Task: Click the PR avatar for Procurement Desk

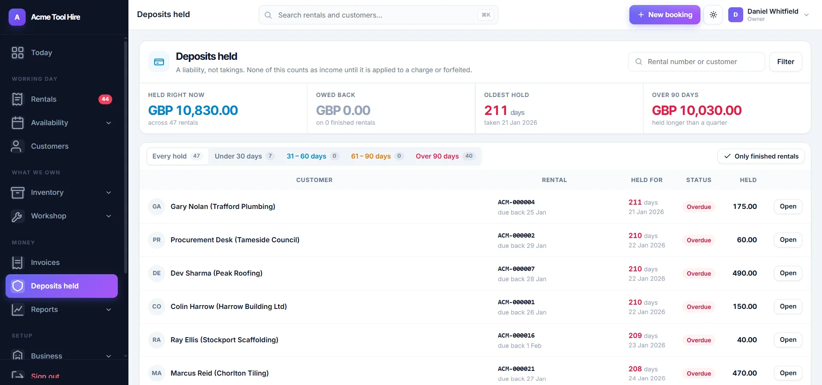Action: pos(157,240)
